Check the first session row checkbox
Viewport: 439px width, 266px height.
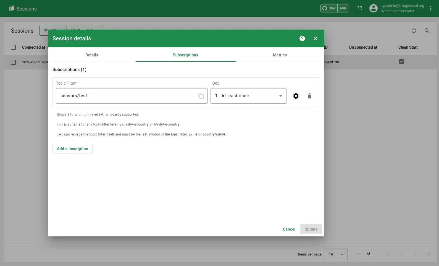(x=13, y=62)
